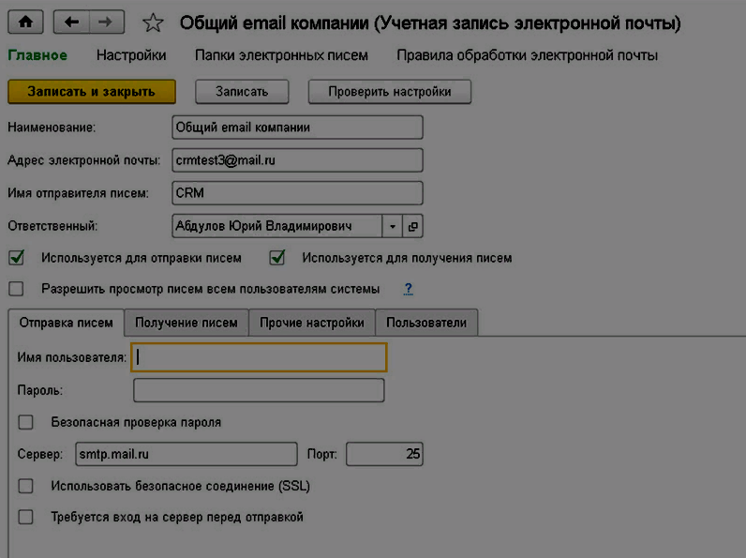Select the Пользователи tab
The width and height of the screenshot is (746, 558).
(426, 323)
